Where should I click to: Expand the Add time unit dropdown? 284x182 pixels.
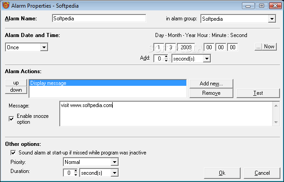pos(207,59)
